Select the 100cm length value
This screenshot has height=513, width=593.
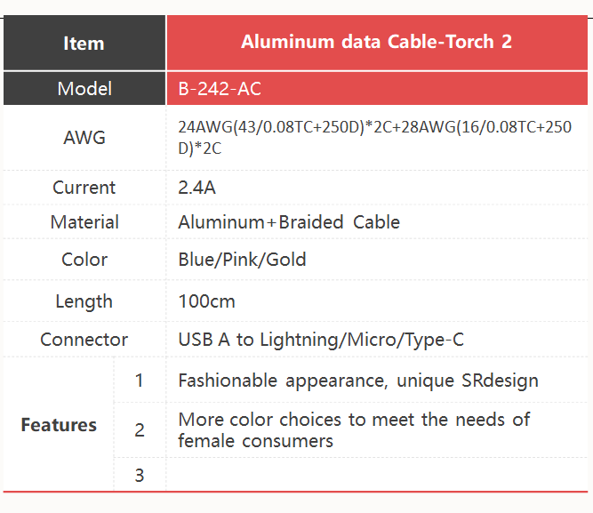[206, 301]
